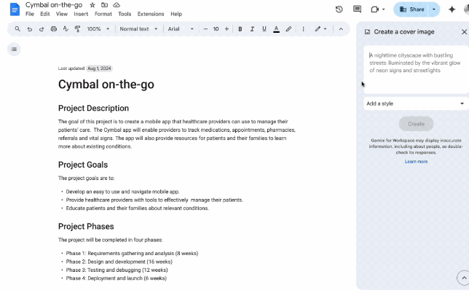
Task: Toggle underline formatting
Action: point(264,29)
